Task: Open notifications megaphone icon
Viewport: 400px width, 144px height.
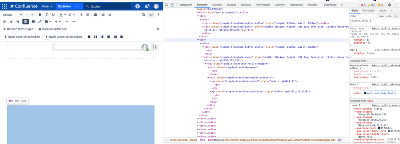Action: tap(147, 6)
